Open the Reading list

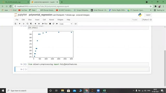(x=159, y=10)
